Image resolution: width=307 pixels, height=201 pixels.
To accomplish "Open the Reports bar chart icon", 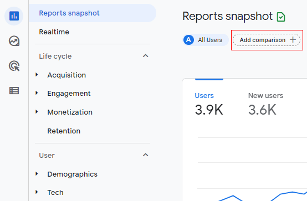I will (x=14, y=16).
